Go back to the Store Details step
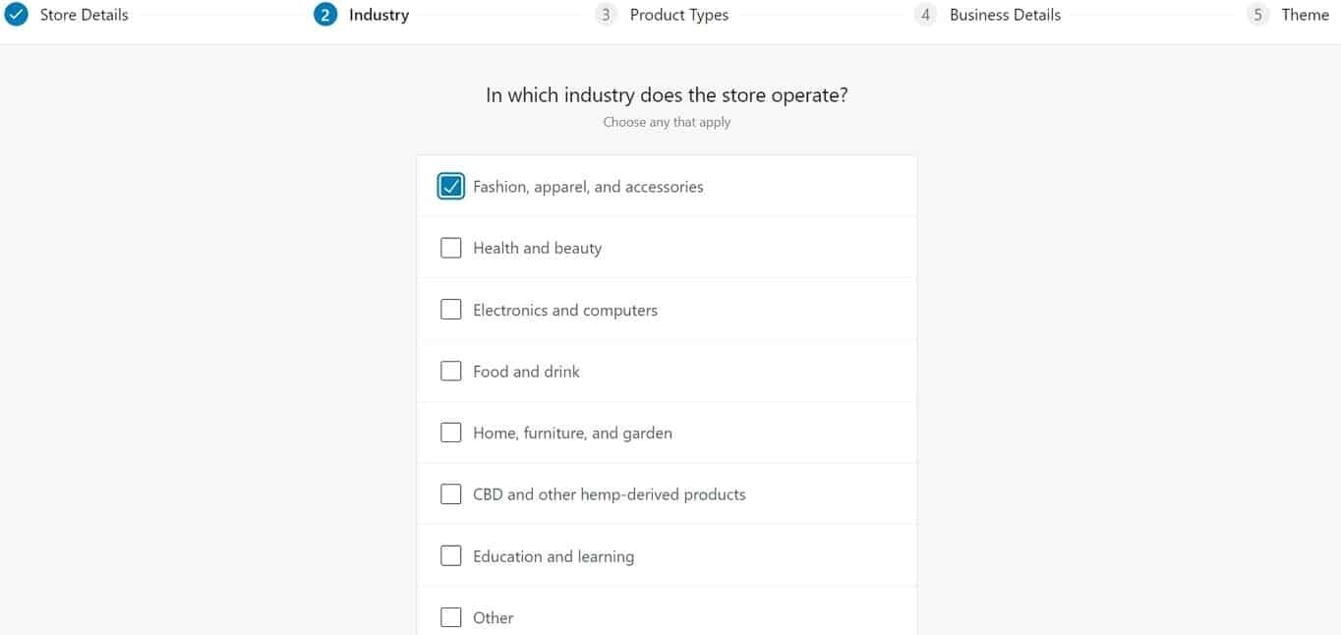This screenshot has width=1341, height=635. (x=84, y=15)
